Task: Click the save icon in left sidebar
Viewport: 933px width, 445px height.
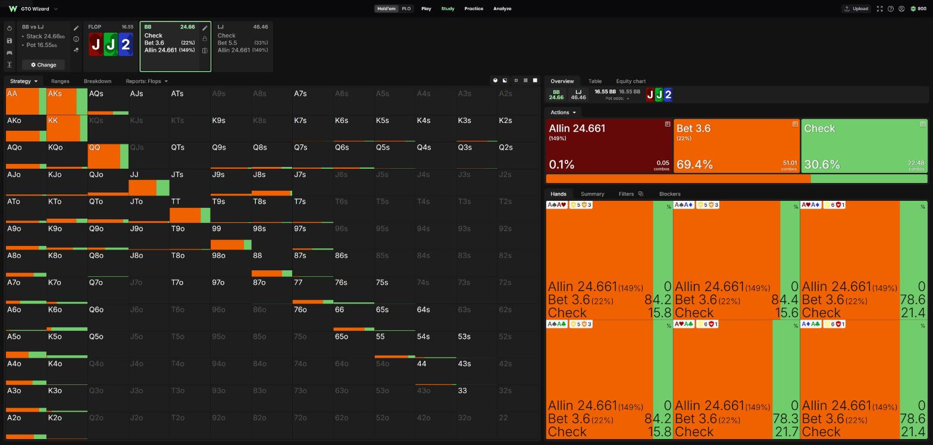Action: (x=10, y=40)
